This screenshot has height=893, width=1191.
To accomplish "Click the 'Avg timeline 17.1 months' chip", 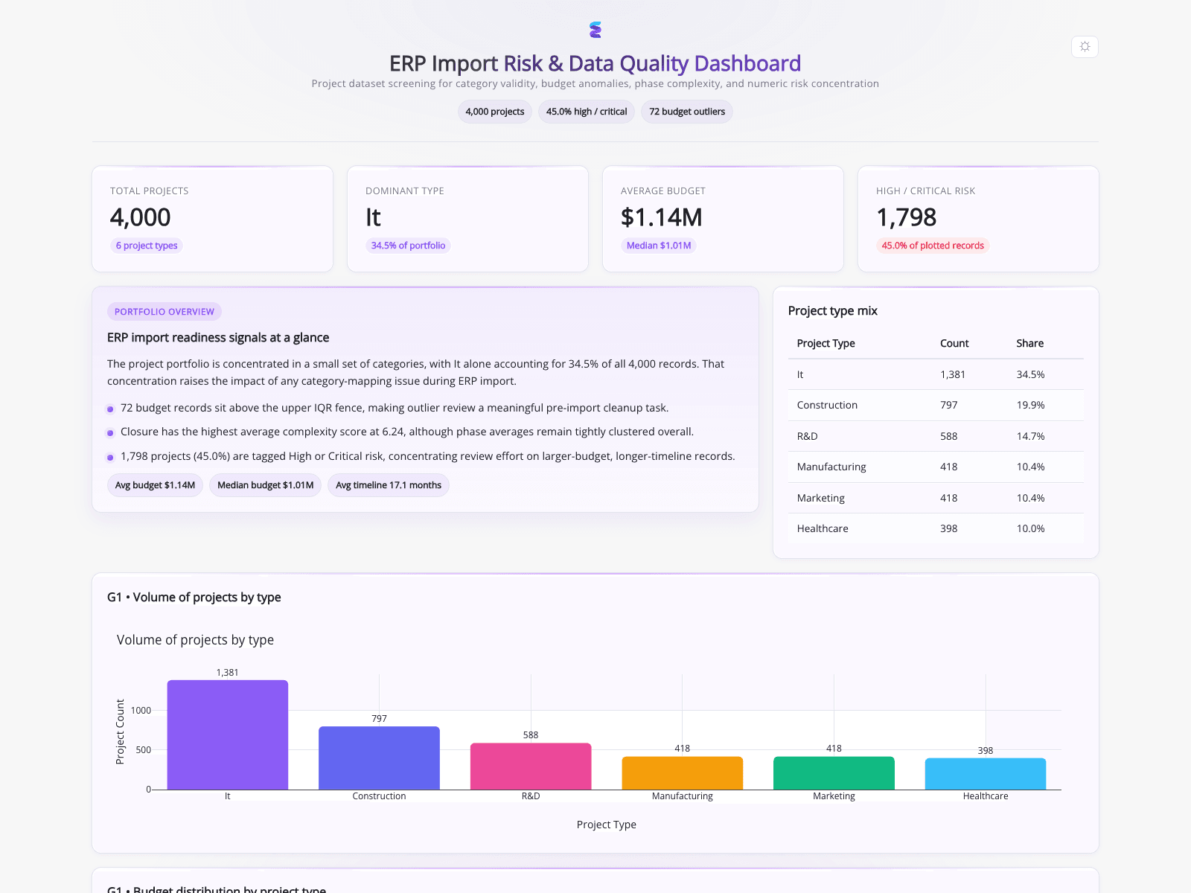I will (389, 485).
